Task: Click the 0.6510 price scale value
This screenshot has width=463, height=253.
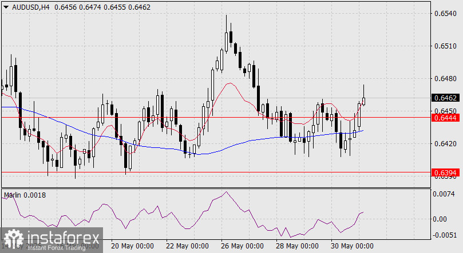Action: [445, 46]
